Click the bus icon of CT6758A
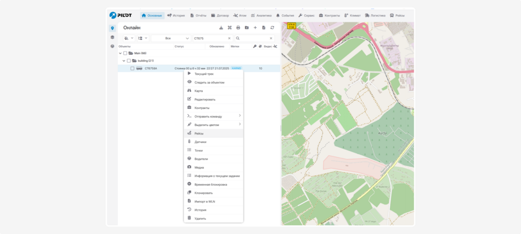521x234 pixels. pyautogui.click(x=139, y=68)
